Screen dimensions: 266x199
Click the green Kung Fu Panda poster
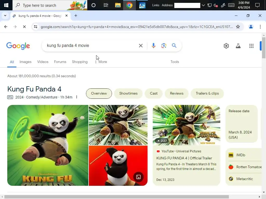pos(48,145)
